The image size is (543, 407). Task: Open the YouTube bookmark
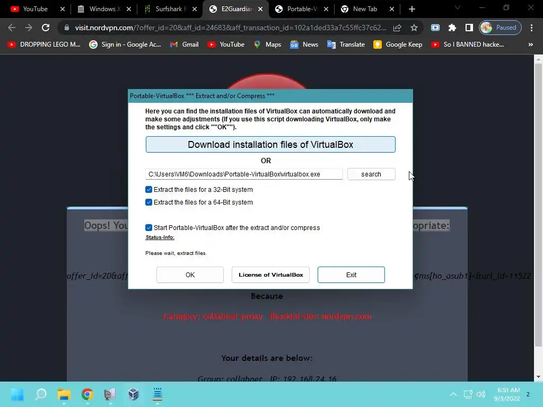click(226, 45)
